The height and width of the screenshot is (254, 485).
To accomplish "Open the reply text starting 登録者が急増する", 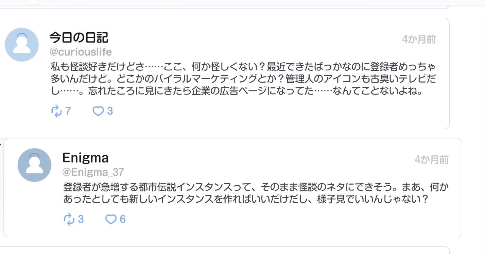I will [256, 193].
